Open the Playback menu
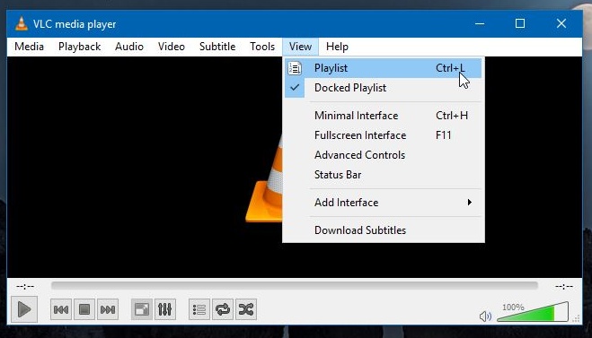 pos(79,47)
